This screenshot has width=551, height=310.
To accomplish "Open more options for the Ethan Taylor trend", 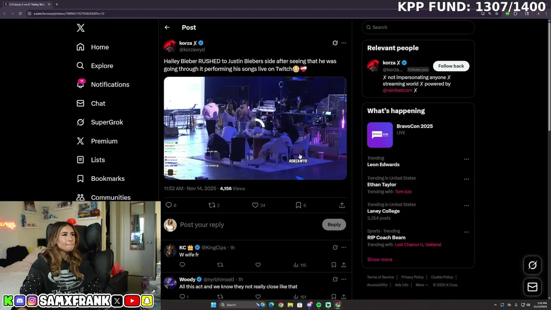I will click(x=466, y=179).
